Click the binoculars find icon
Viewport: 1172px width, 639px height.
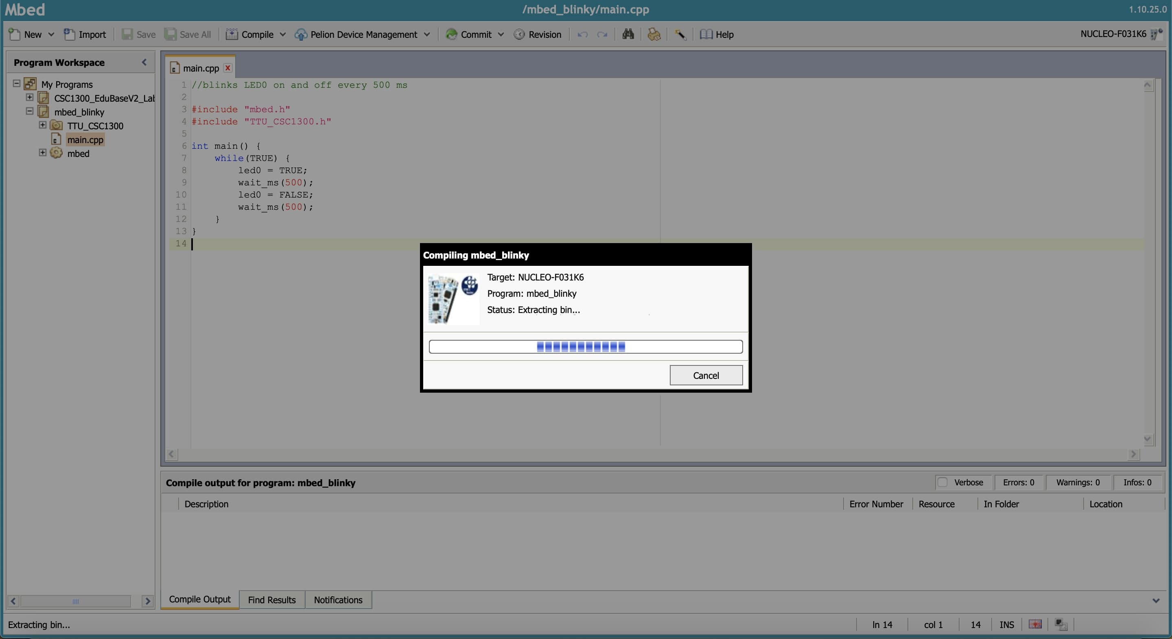tap(628, 34)
